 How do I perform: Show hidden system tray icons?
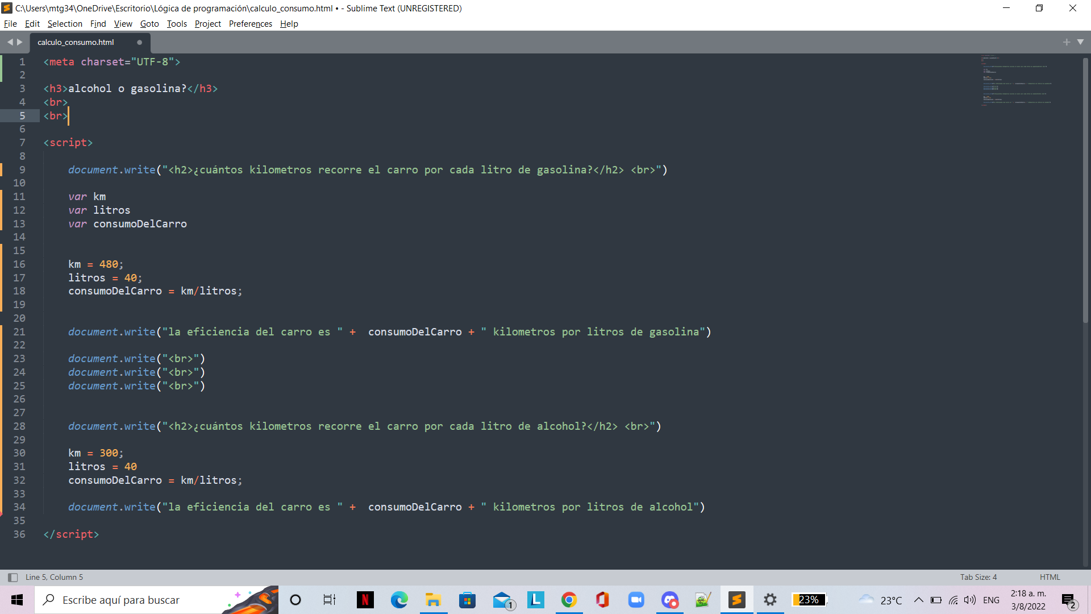tap(918, 600)
